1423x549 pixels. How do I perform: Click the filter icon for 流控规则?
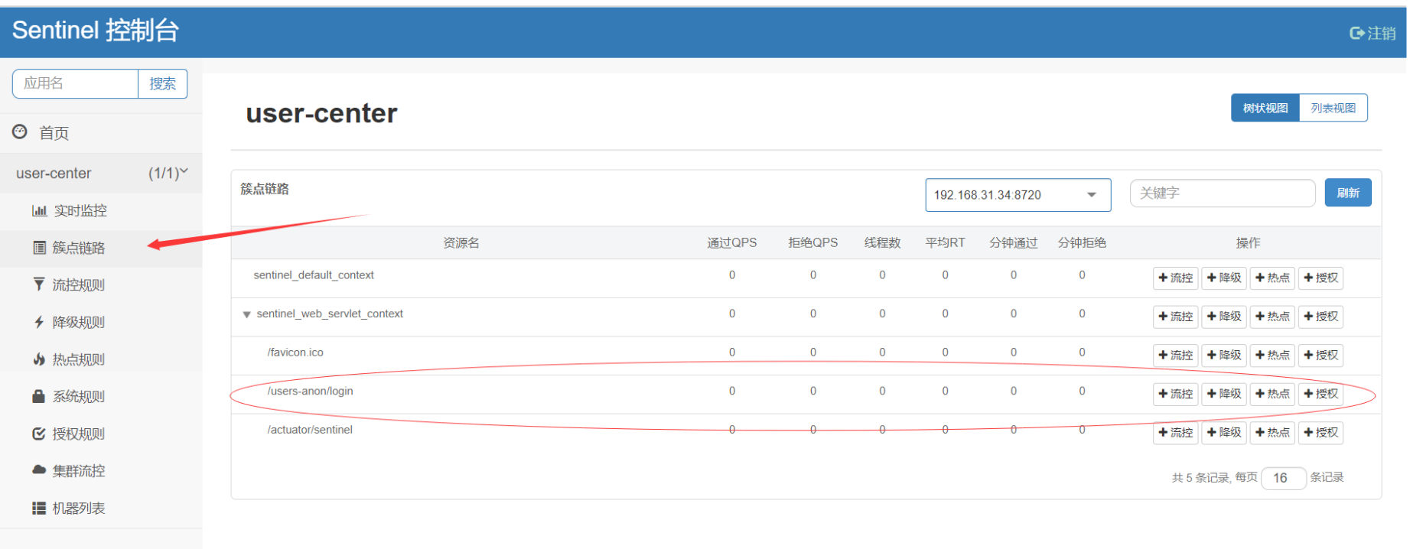[39, 284]
